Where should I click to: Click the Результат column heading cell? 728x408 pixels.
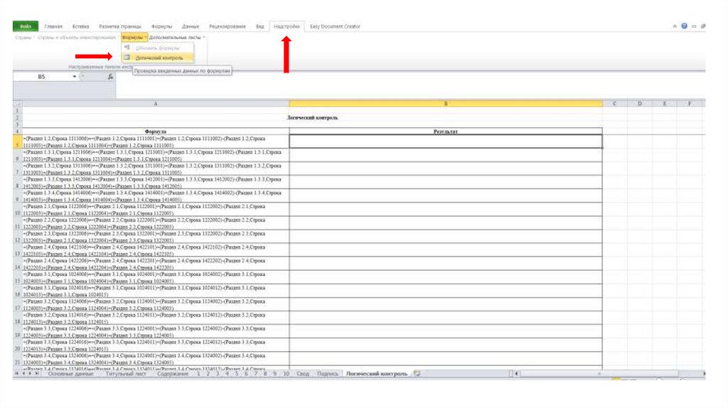pos(446,131)
